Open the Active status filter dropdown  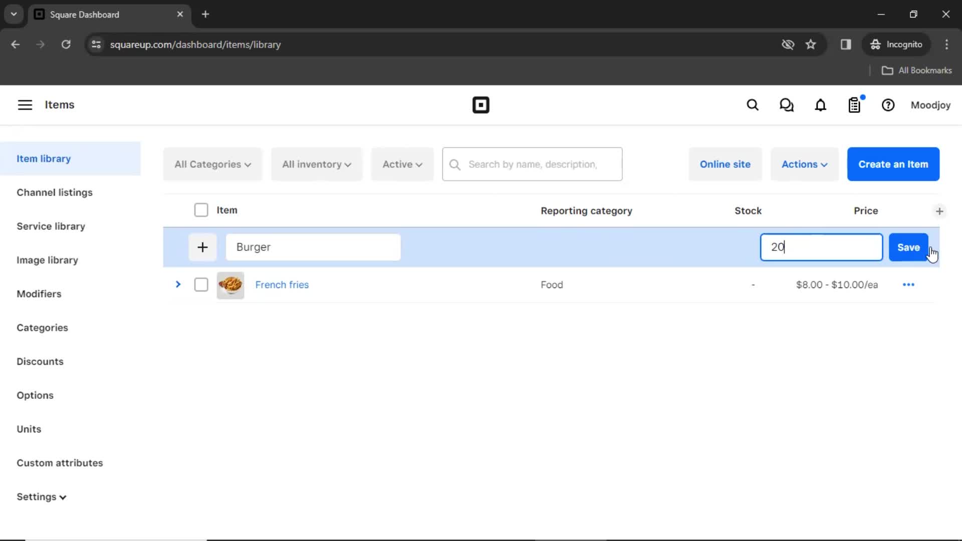click(x=402, y=164)
